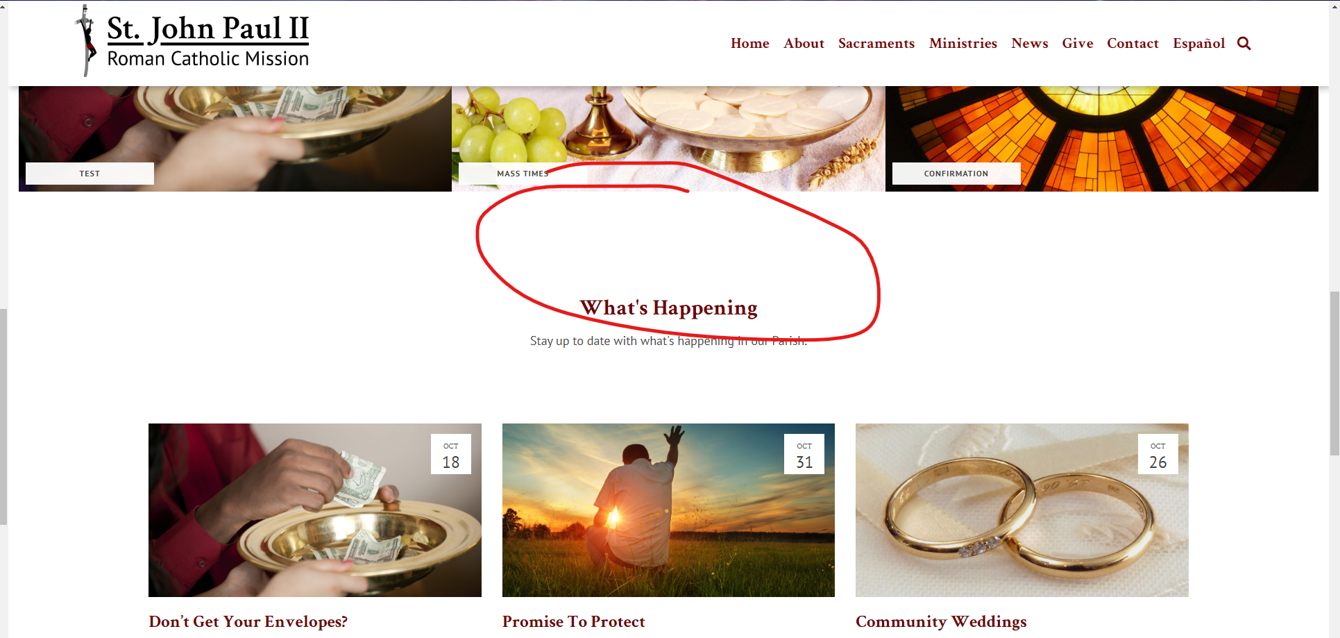Open the About menu
The height and width of the screenshot is (638, 1340).
(x=804, y=43)
